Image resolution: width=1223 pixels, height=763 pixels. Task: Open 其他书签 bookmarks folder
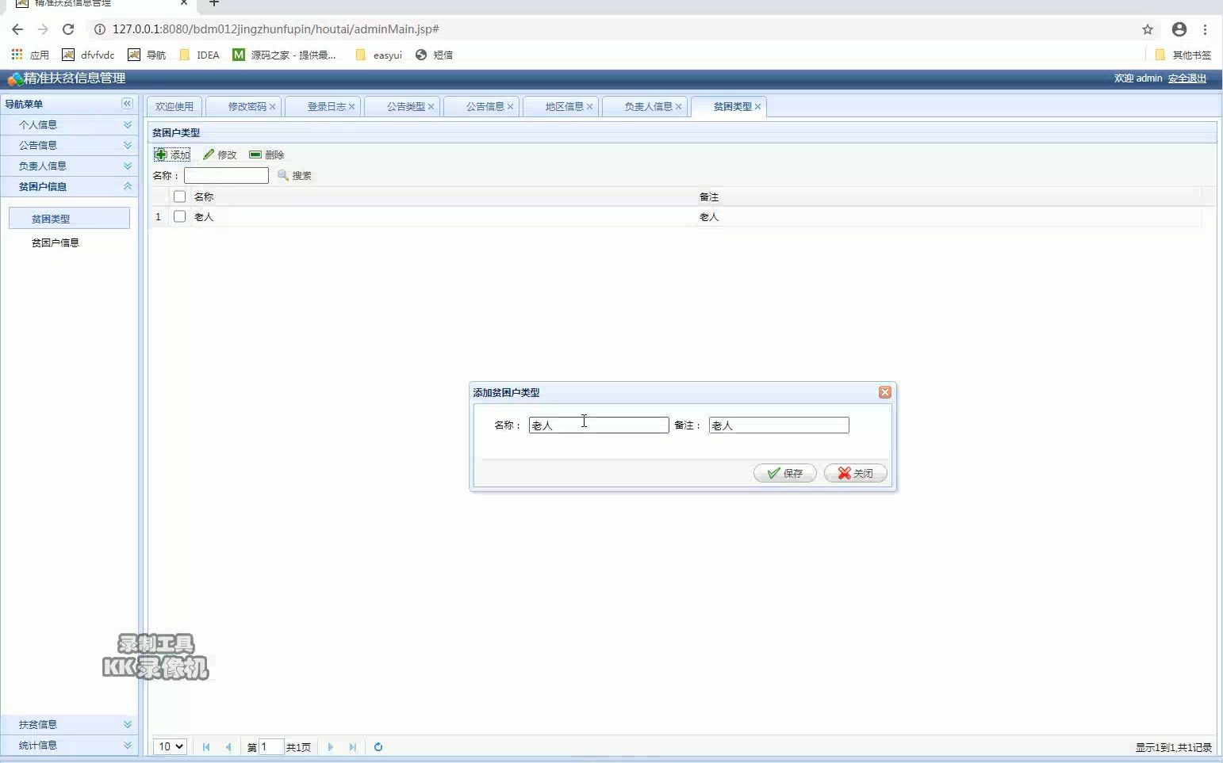(x=1183, y=55)
